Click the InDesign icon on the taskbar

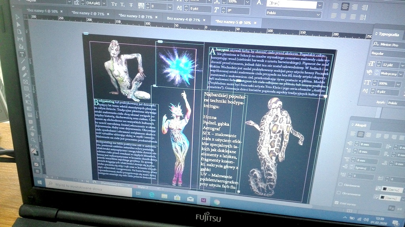[x=204, y=201]
